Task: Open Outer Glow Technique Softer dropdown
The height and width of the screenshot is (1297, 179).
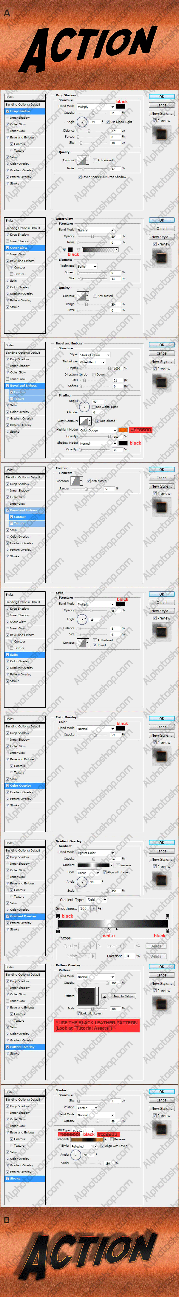Action: click(87, 266)
